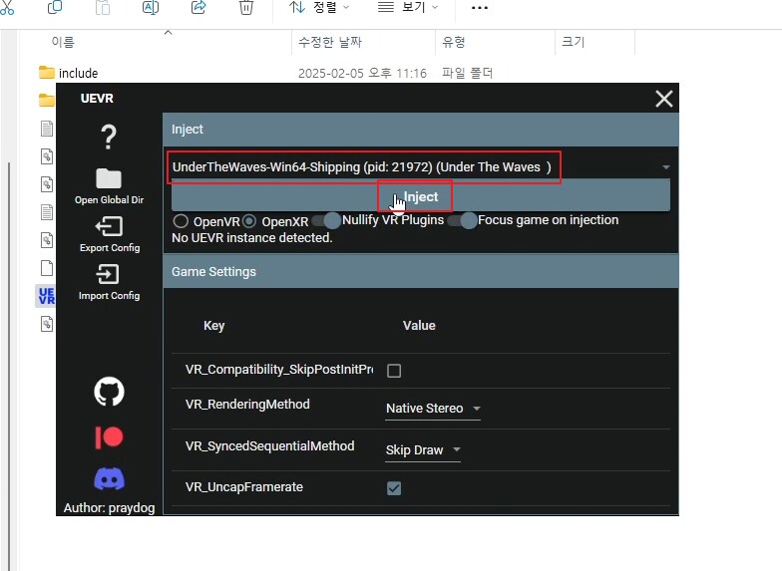
Task: Click the VR_SyncedSequentialMethod setting label
Action: (269, 446)
